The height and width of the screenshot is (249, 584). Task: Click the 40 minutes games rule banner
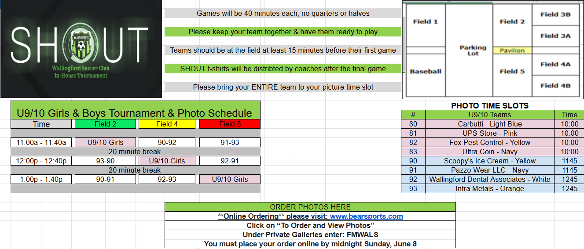283,13
